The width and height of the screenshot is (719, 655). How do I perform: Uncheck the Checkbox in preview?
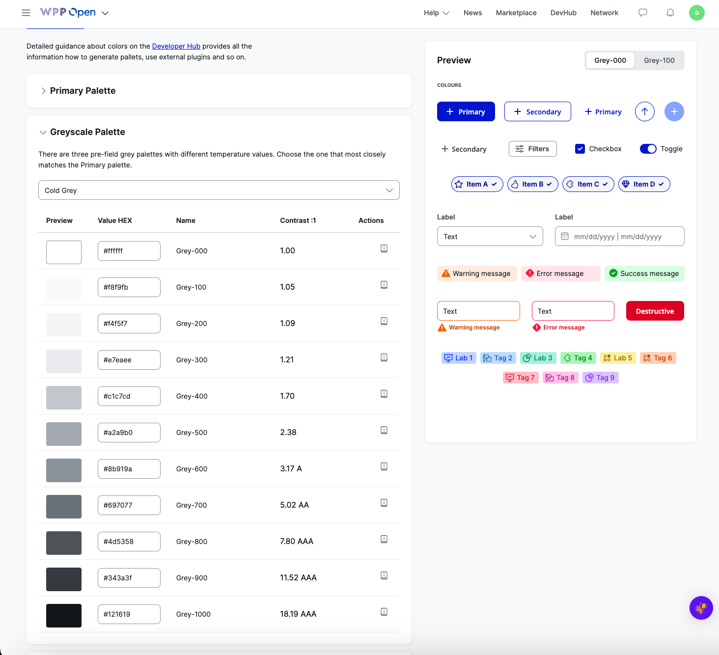pos(580,149)
